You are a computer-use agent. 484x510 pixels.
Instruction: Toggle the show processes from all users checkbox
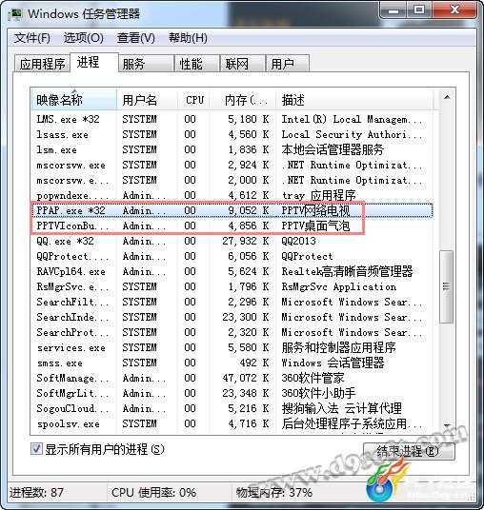(36, 449)
